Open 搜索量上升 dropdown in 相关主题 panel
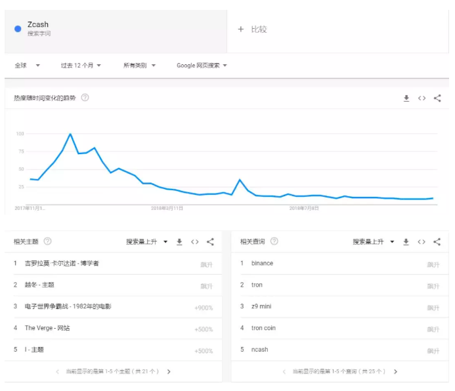455x391 pixels. coord(147,241)
